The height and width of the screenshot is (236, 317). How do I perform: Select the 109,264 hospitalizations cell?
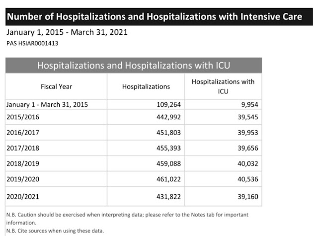[x=146, y=104]
